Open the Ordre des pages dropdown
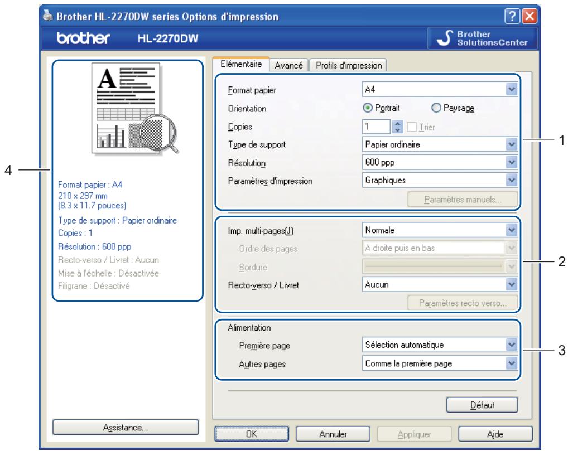 [440, 248]
